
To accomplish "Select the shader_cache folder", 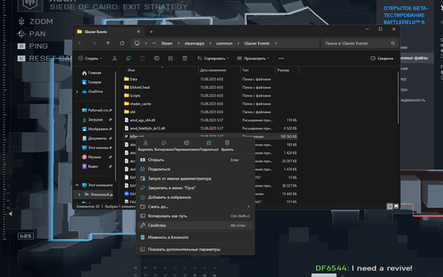I will tap(140, 103).
